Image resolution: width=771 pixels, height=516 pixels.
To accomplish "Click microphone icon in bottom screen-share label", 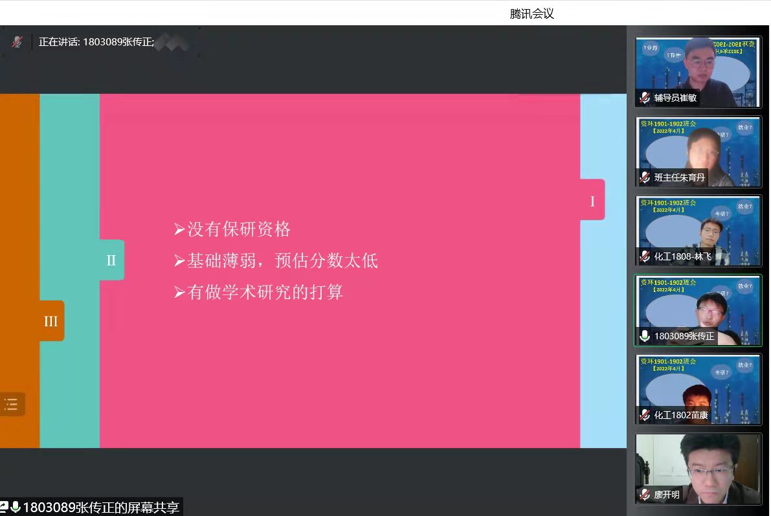I will [16, 508].
